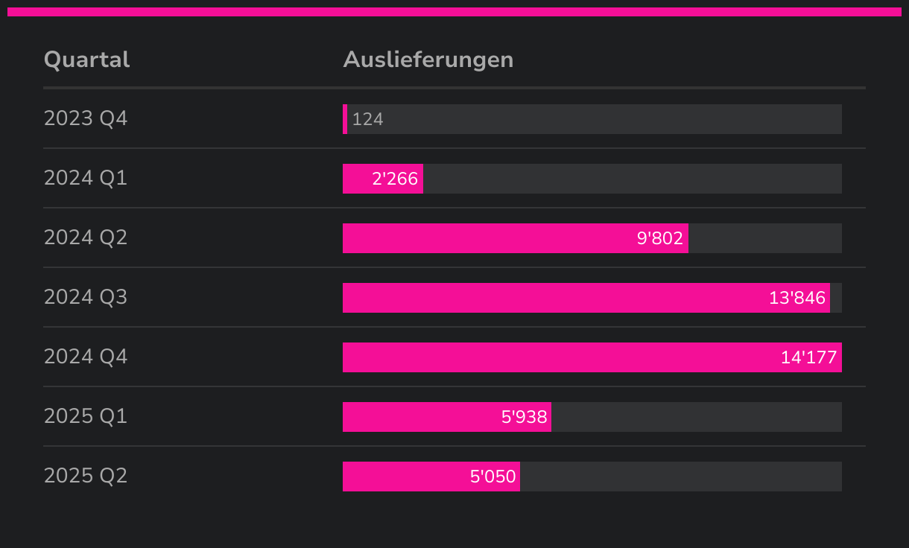Click the pink bar showing 5'050
The width and height of the screenshot is (909, 548).
click(x=431, y=477)
